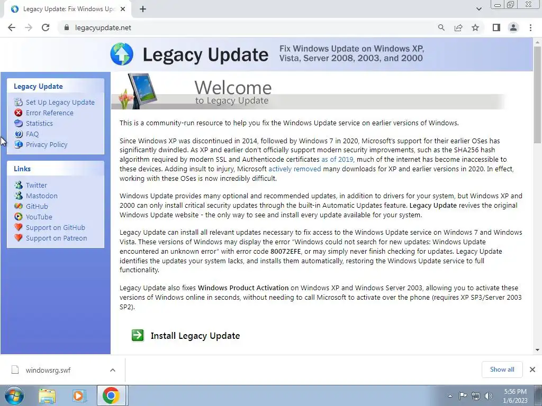Click the FAQ question mark icon
Screen dimensions: 542x406
(19, 134)
